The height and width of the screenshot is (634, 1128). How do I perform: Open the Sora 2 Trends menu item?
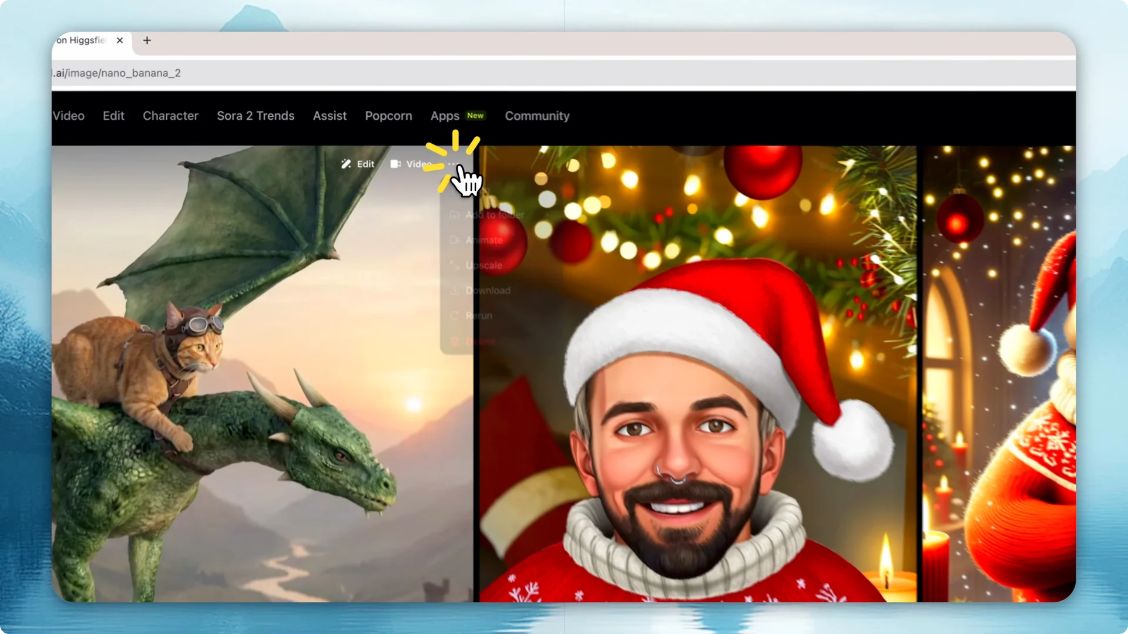256,116
